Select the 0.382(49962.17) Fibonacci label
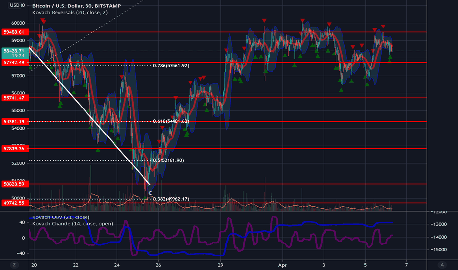This screenshot has height=270, width=458. tap(171, 199)
